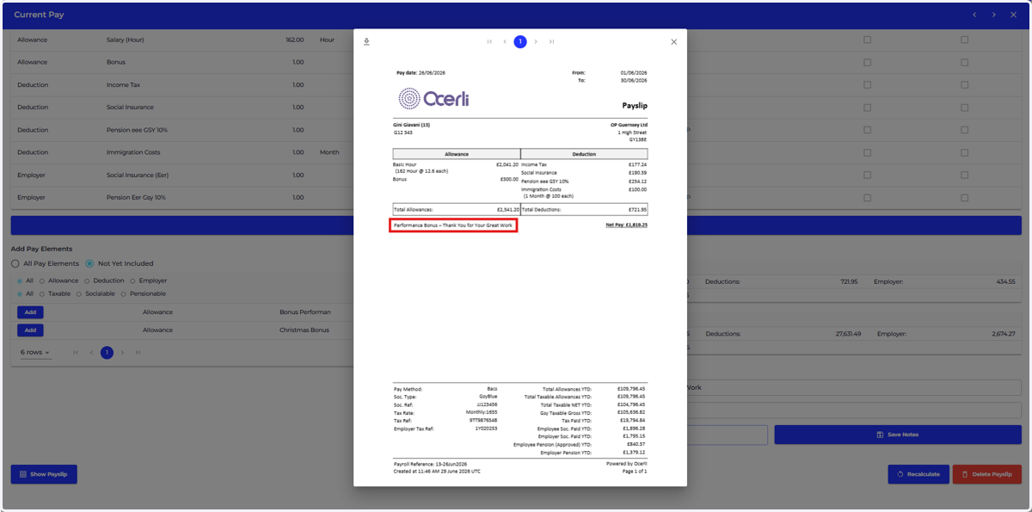Go to first page in payslip viewer
Viewport: 1032px width, 512px height.
click(x=489, y=41)
